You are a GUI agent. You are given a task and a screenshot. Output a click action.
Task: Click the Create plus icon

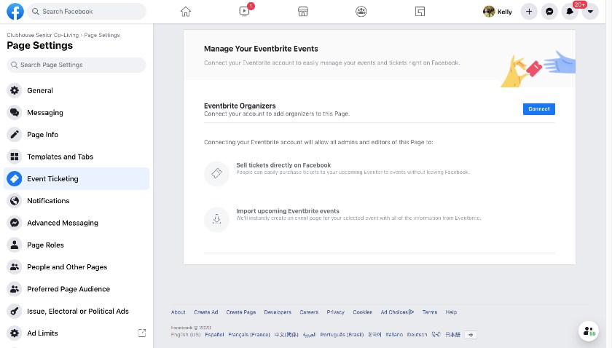coord(529,12)
